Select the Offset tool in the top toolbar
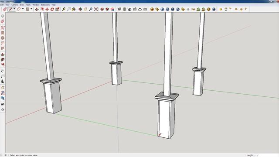This screenshot has width=279, height=157. click(42, 9)
